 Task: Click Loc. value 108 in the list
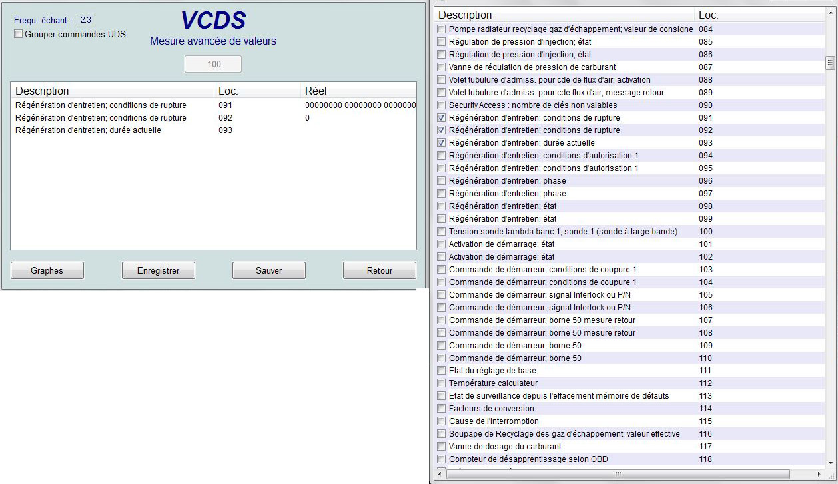tap(705, 333)
